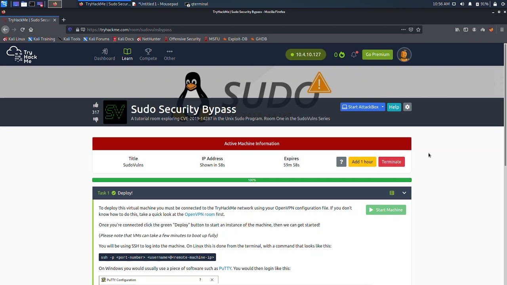This screenshot has width=507, height=285.
Task: Open TryHackMe notifications bell
Action: click(x=354, y=55)
